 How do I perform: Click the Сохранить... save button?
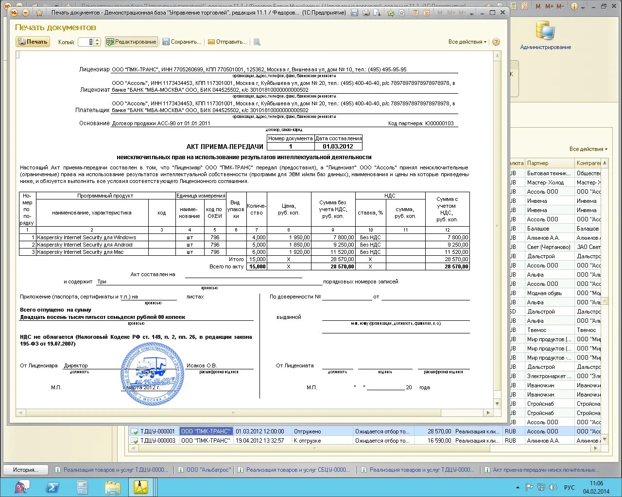click(x=182, y=42)
